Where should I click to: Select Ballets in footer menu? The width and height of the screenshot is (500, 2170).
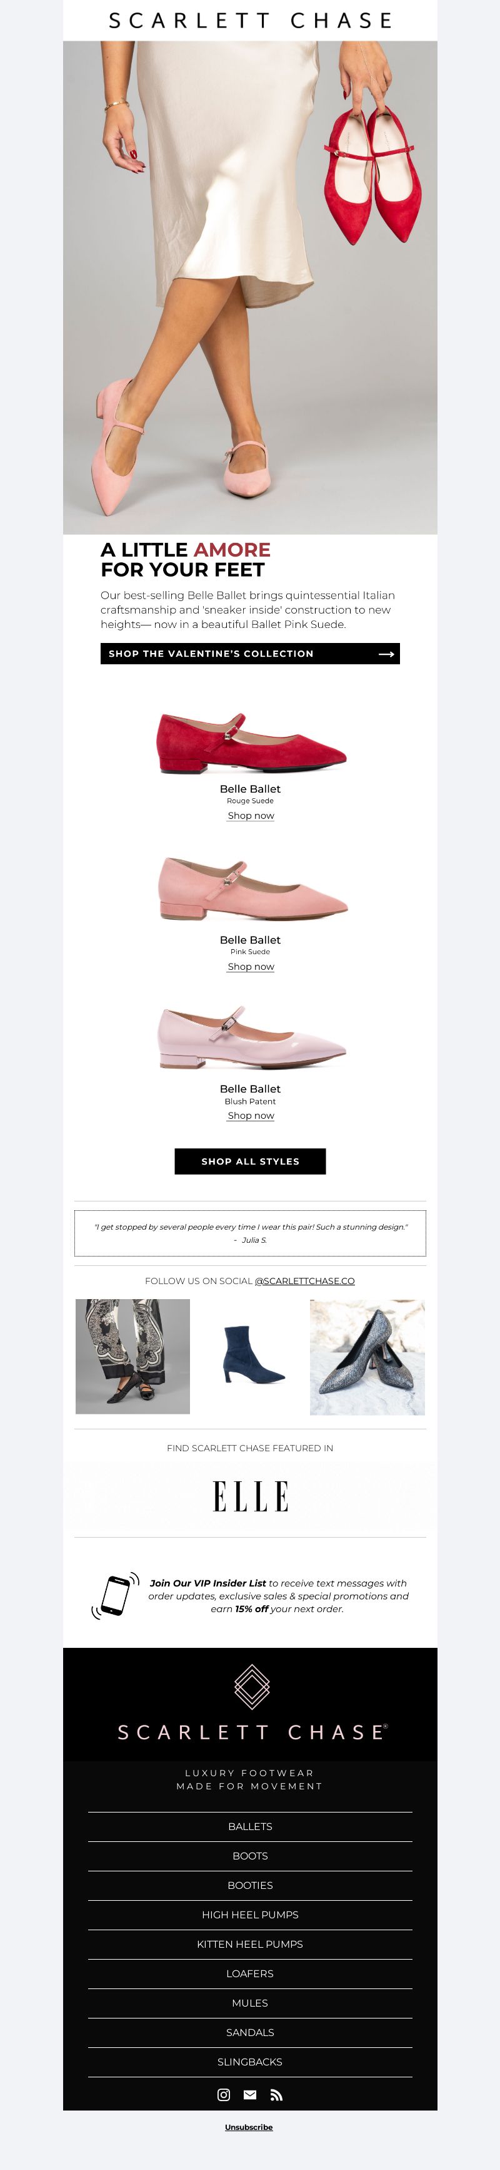click(x=251, y=1826)
